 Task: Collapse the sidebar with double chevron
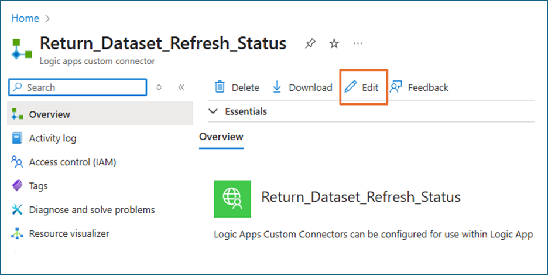coord(181,87)
